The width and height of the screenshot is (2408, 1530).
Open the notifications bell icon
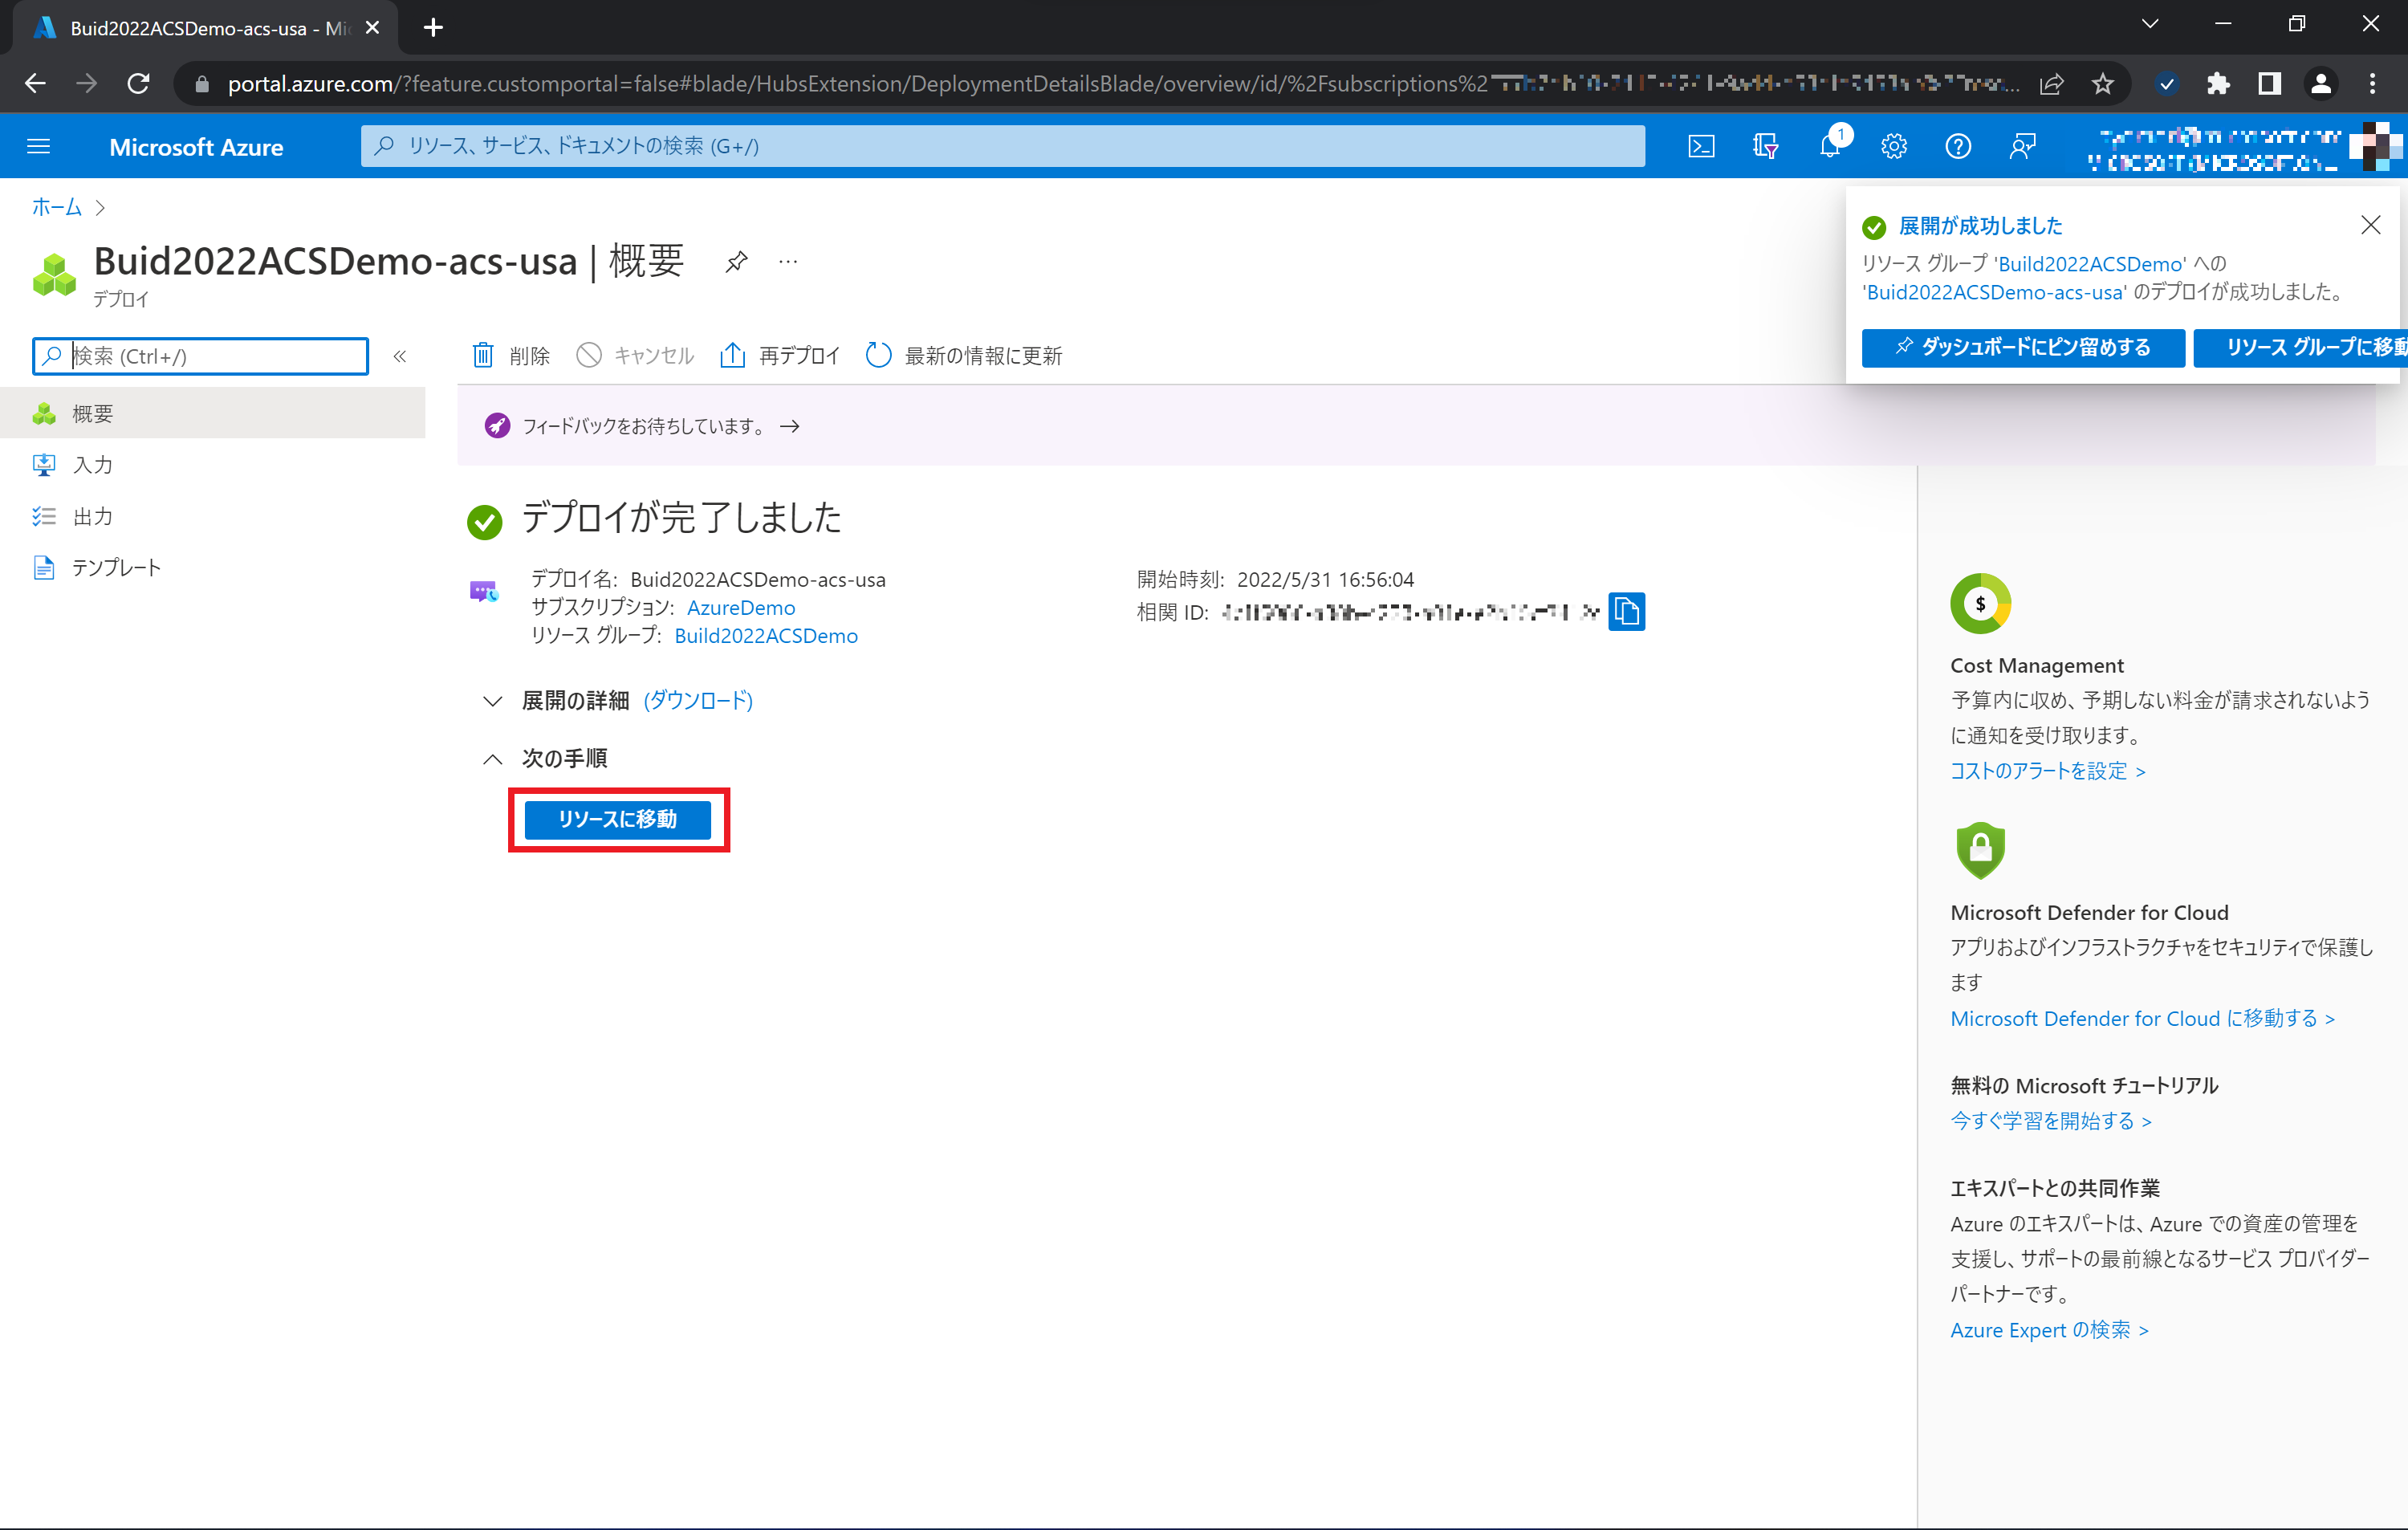(x=1829, y=147)
